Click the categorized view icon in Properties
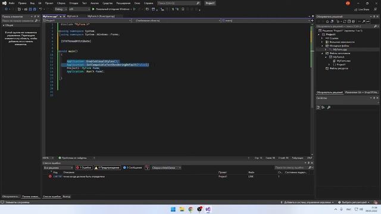 [x=318, y=108]
